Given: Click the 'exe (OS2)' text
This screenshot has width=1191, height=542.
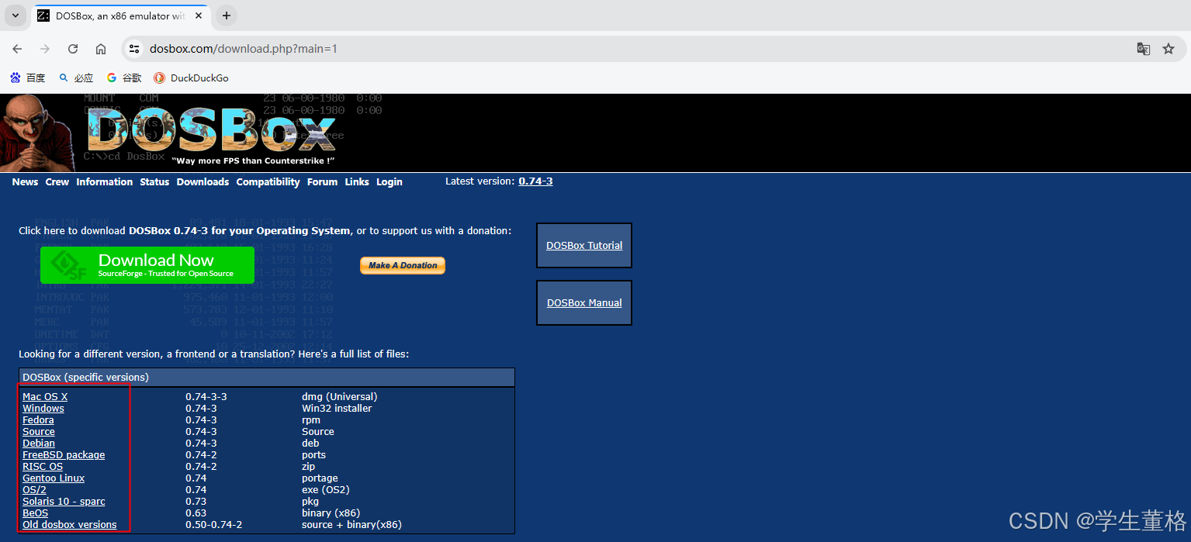Looking at the screenshot, I should pyautogui.click(x=326, y=489).
